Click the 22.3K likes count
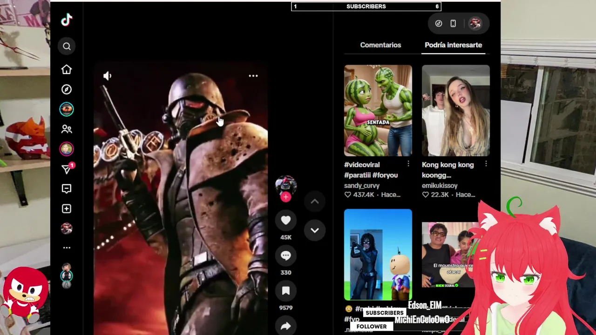 point(440,194)
